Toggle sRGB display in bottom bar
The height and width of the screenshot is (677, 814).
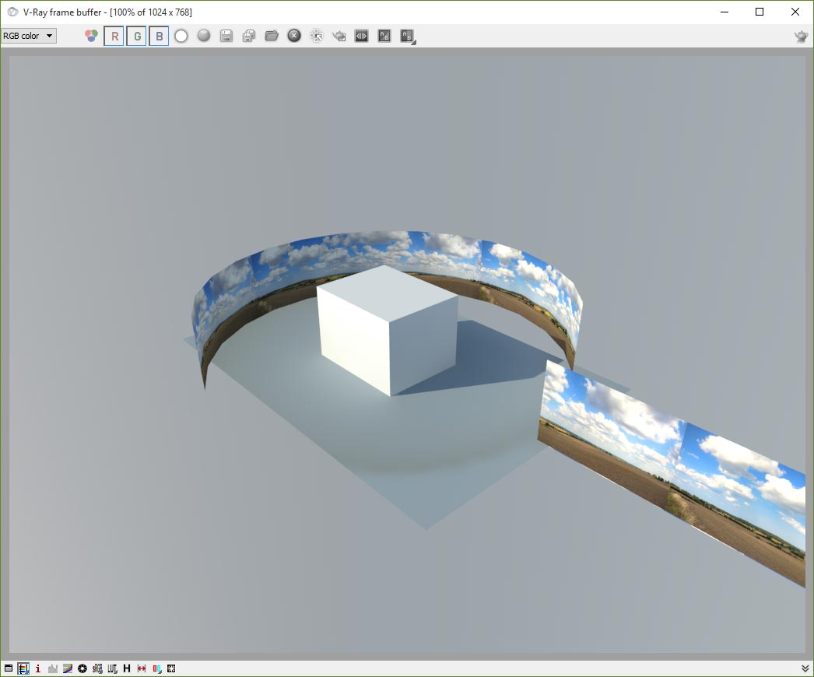tap(97, 668)
